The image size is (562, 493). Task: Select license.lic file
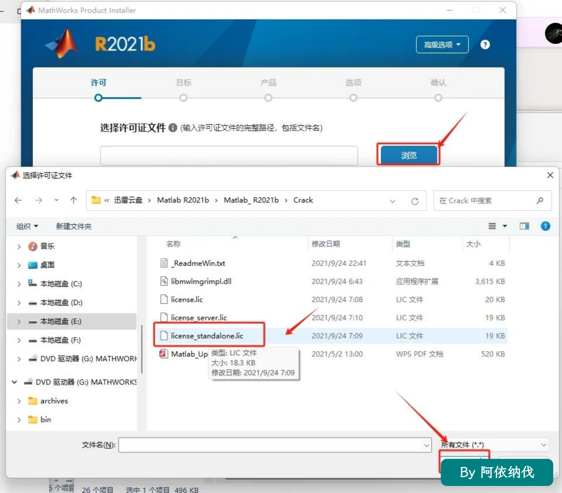tap(187, 300)
